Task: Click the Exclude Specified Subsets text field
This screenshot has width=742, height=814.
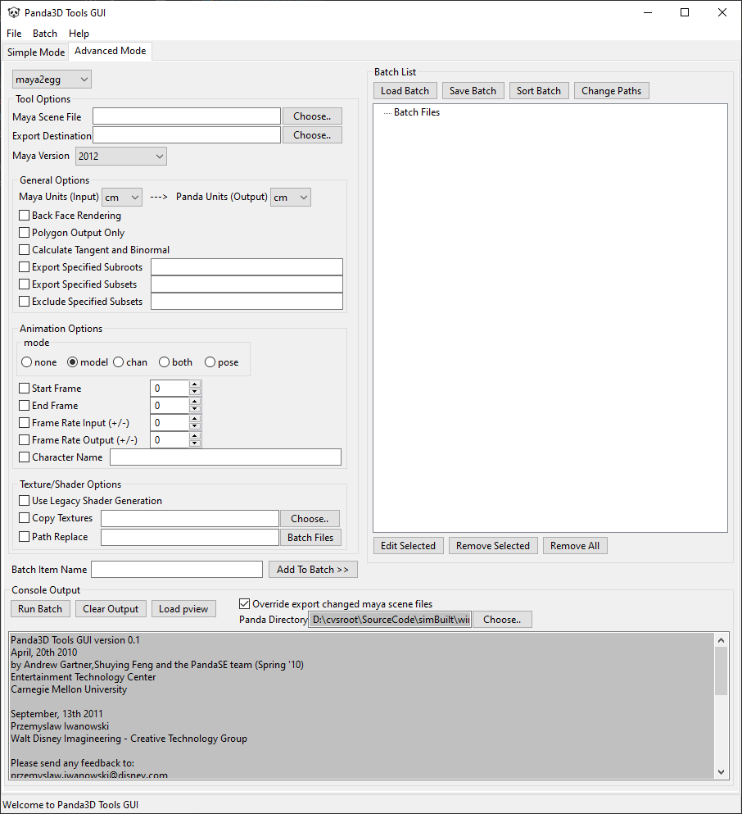Action: 247,301
